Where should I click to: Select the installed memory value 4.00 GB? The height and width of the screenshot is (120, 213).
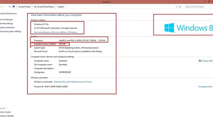click(62, 44)
